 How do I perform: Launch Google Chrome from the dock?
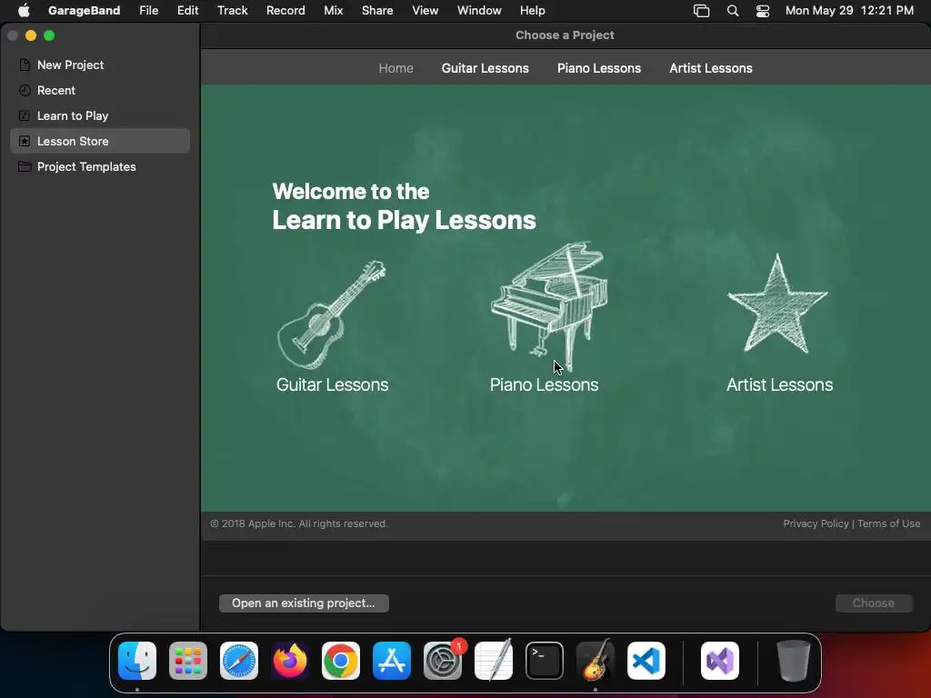coord(341,661)
